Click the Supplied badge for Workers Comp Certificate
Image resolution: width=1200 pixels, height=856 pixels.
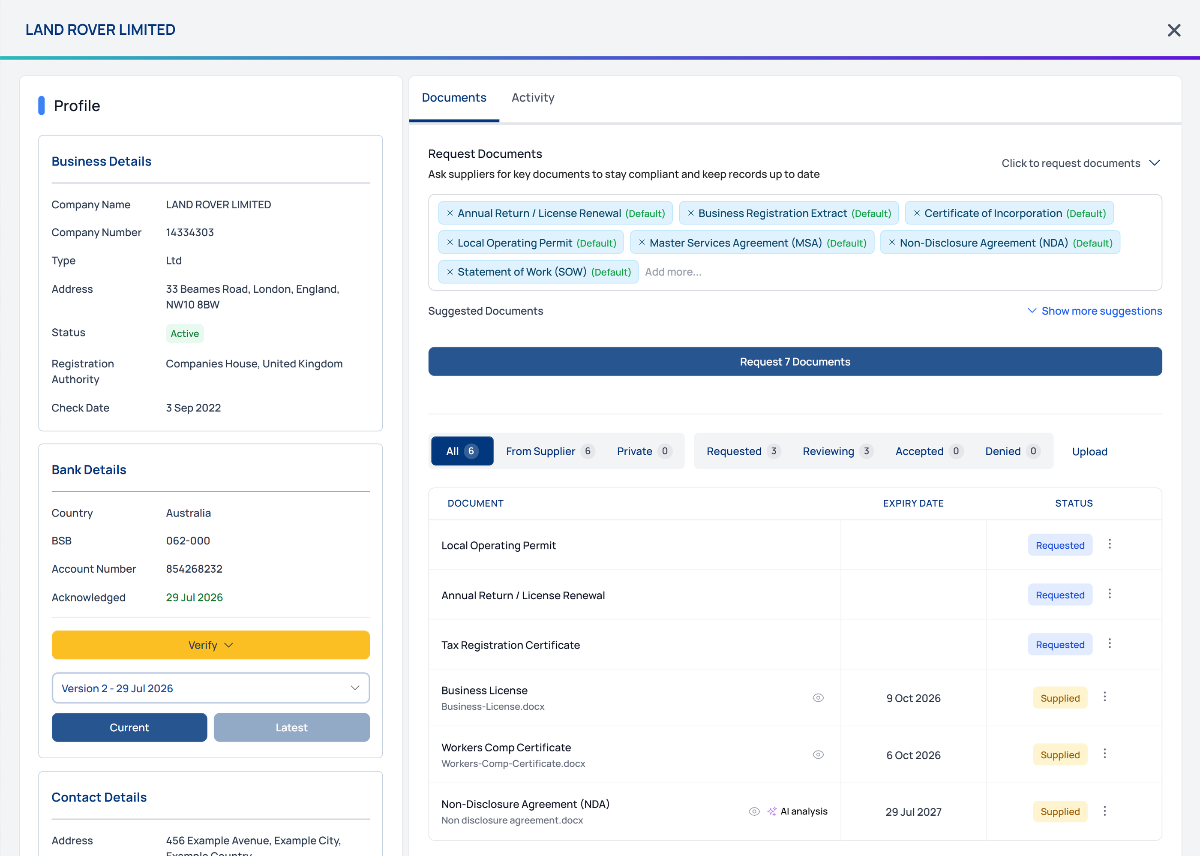(1060, 755)
